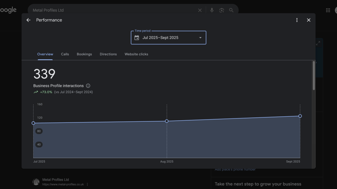
Task: Select the Website clicks tab
Action: (x=136, y=54)
